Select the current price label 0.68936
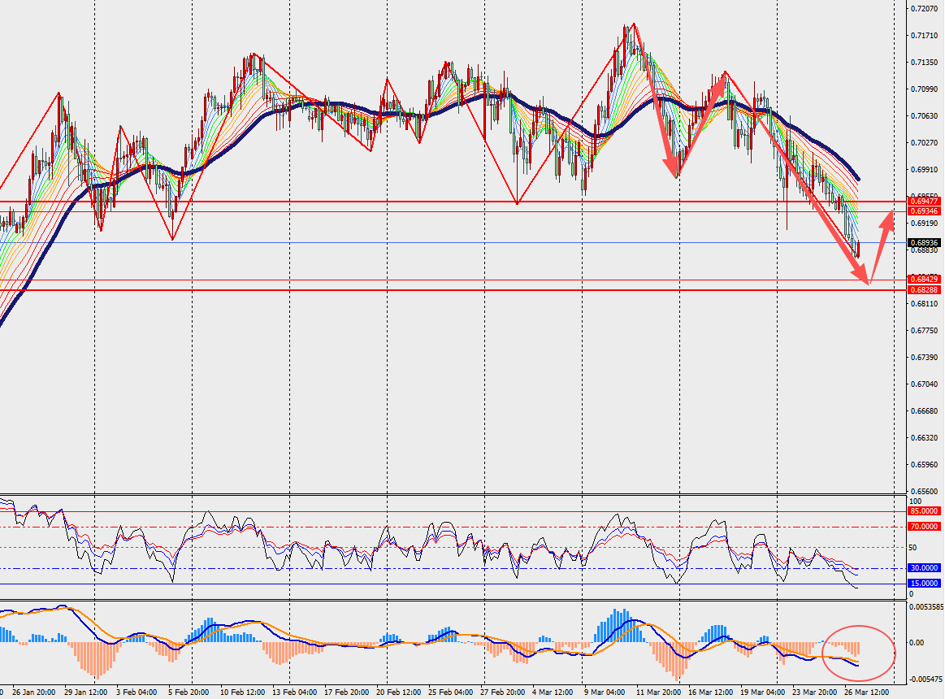Screen dimensions: 945x699 click(x=925, y=243)
